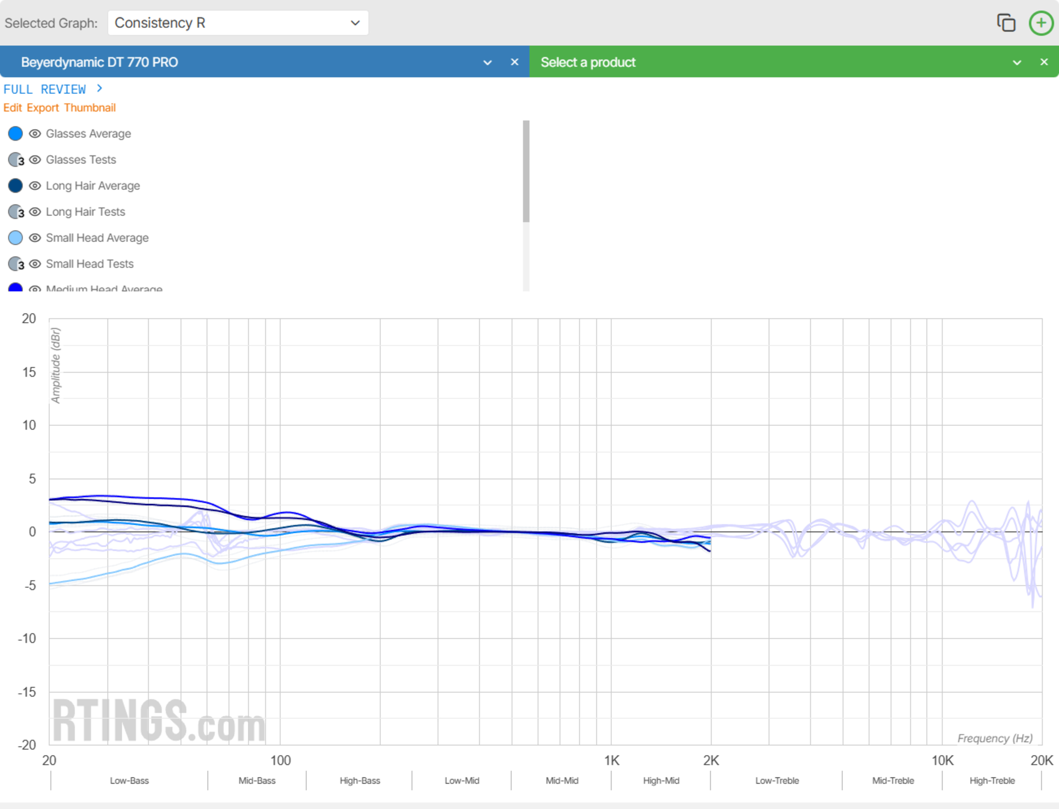Screen dimensions: 1059x809
Task: Click the High-Treble band label
Action: [993, 781]
